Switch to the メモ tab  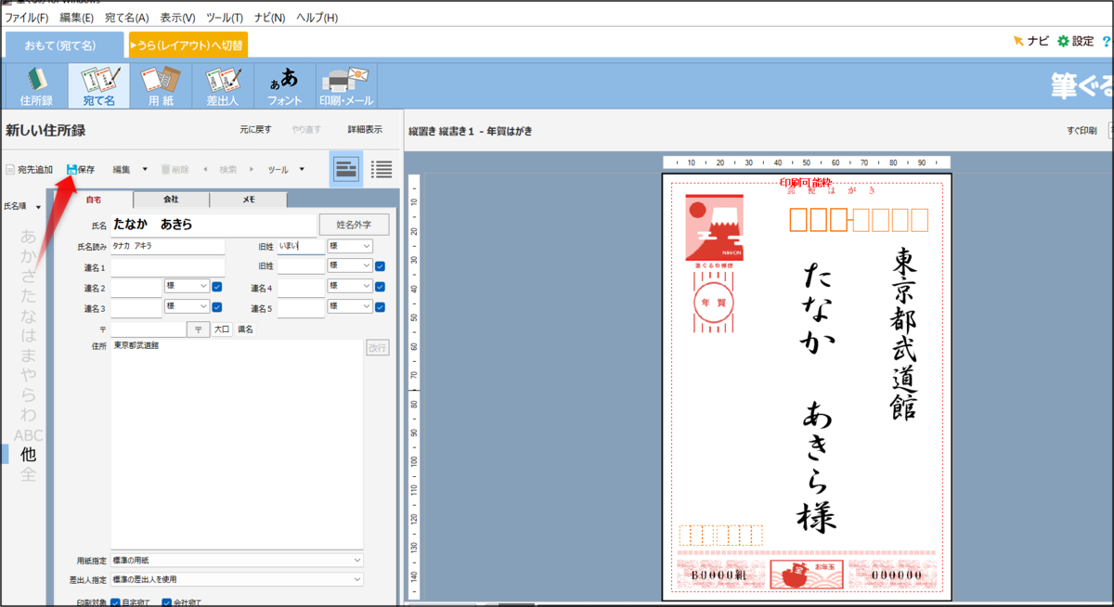[248, 200]
